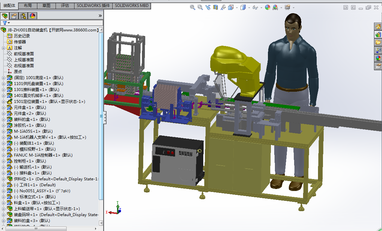Viewport: 382px width, 231px height.
Task: Open the File Explorer task pane folder
Action: click(x=378, y=42)
